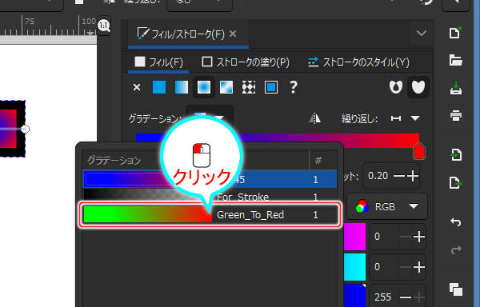Click the undo arrow icon
The height and width of the screenshot is (307, 480).
coord(456,221)
